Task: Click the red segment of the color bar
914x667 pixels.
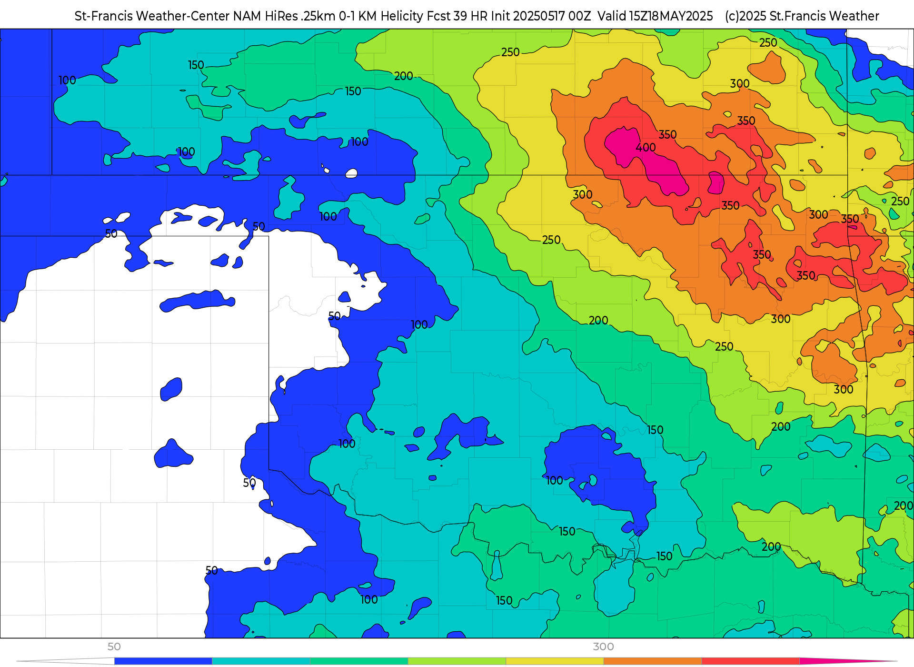Action: click(x=751, y=661)
